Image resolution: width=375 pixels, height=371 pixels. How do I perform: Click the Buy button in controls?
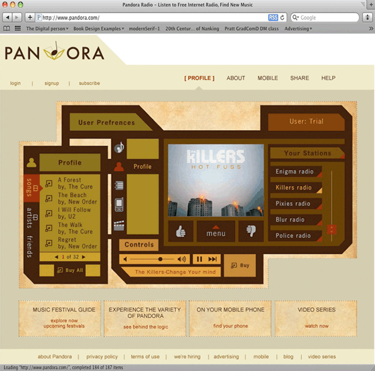coord(240,265)
